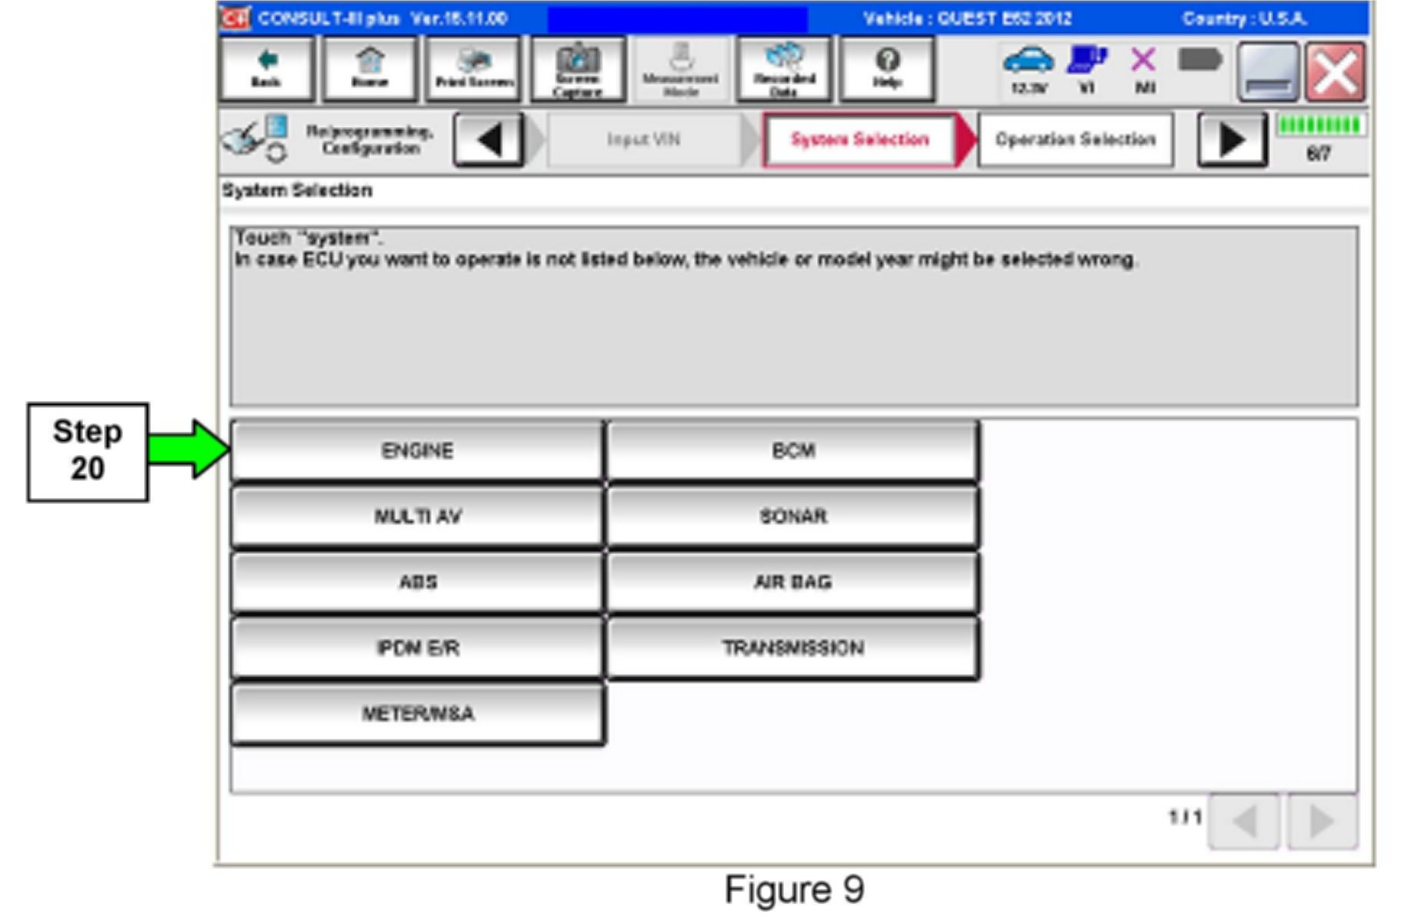1401x918 pixels.
Task: Select the BCM system button
Action: [x=793, y=450]
